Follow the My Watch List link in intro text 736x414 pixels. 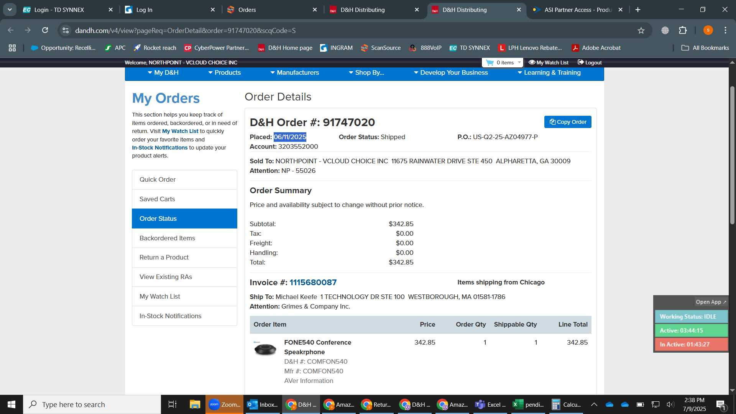180,131
